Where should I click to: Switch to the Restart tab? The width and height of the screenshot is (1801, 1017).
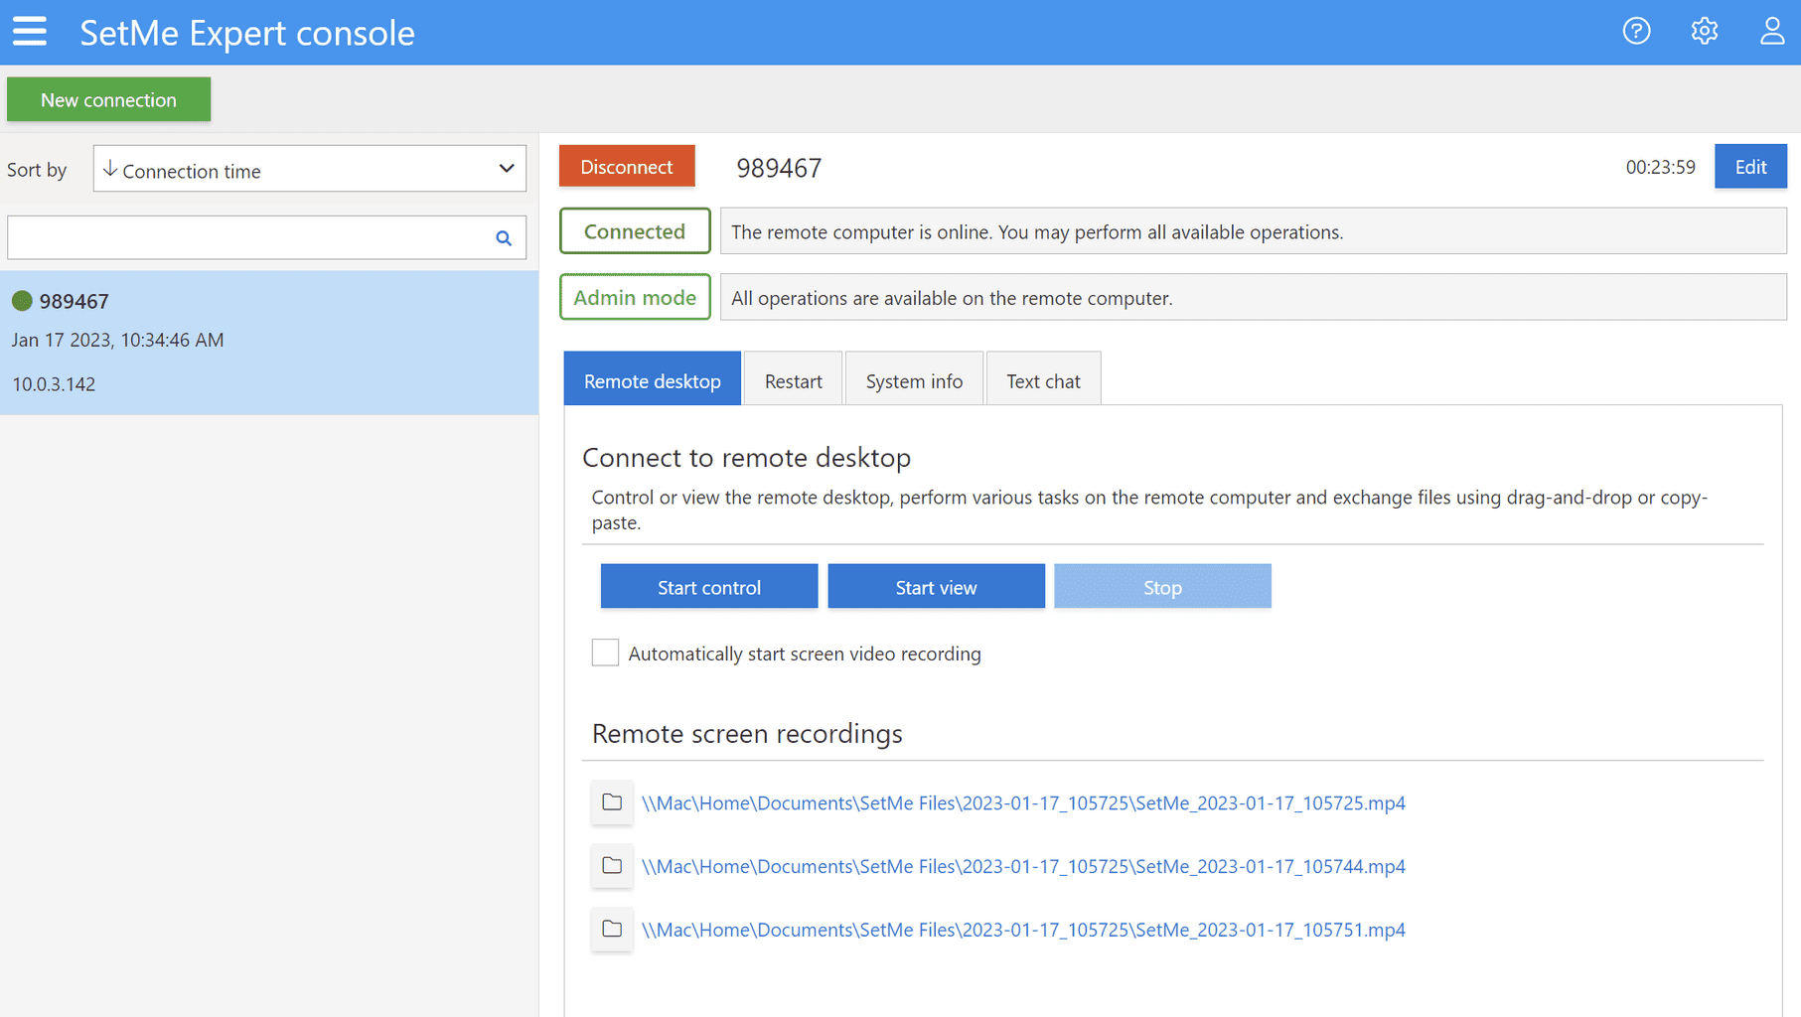pyautogui.click(x=793, y=381)
